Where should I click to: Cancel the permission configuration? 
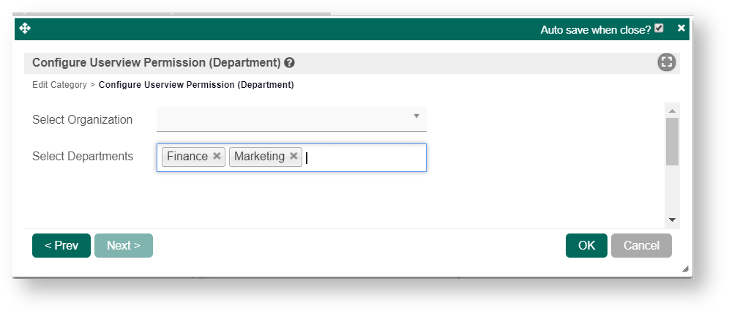coord(641,246)
